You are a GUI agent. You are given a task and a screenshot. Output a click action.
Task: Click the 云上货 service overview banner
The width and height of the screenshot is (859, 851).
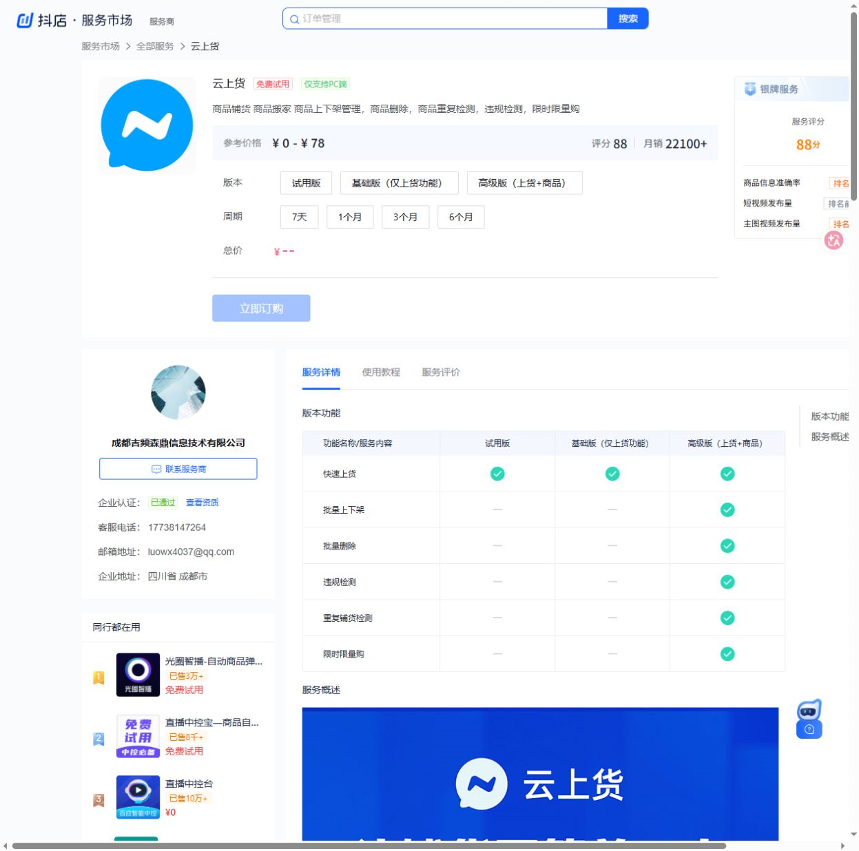[x=540, y=774]
